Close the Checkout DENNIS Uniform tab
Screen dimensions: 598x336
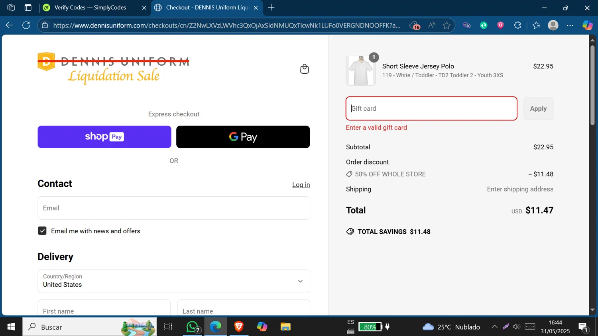(x=256, y=8)
